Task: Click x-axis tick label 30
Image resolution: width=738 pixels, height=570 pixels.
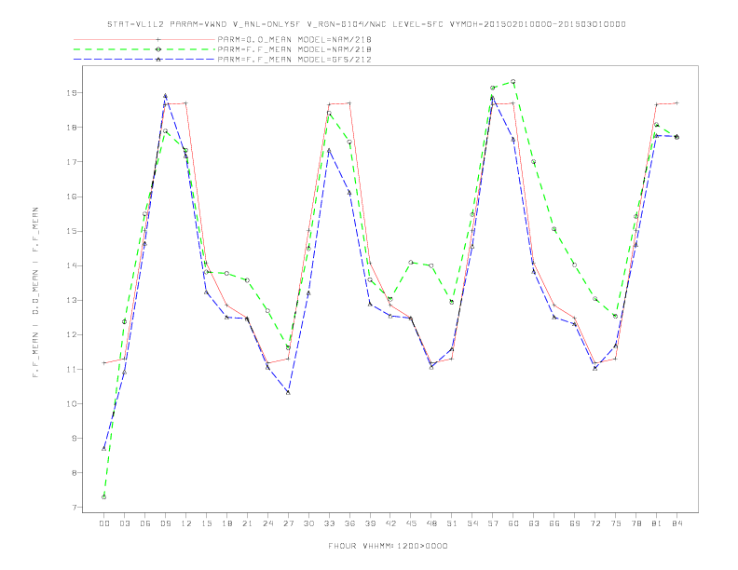Action: [308, 523]
